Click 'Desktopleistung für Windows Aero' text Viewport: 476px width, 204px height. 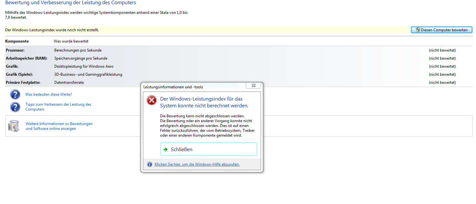coord(84,66)
